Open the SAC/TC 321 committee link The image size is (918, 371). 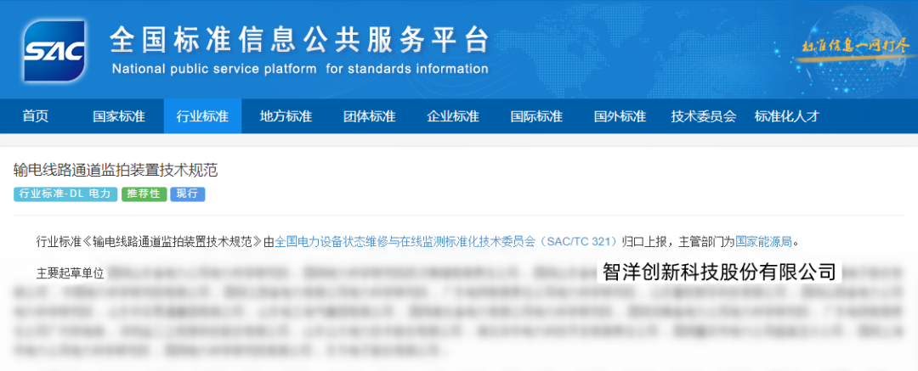[x=446, y=241]
